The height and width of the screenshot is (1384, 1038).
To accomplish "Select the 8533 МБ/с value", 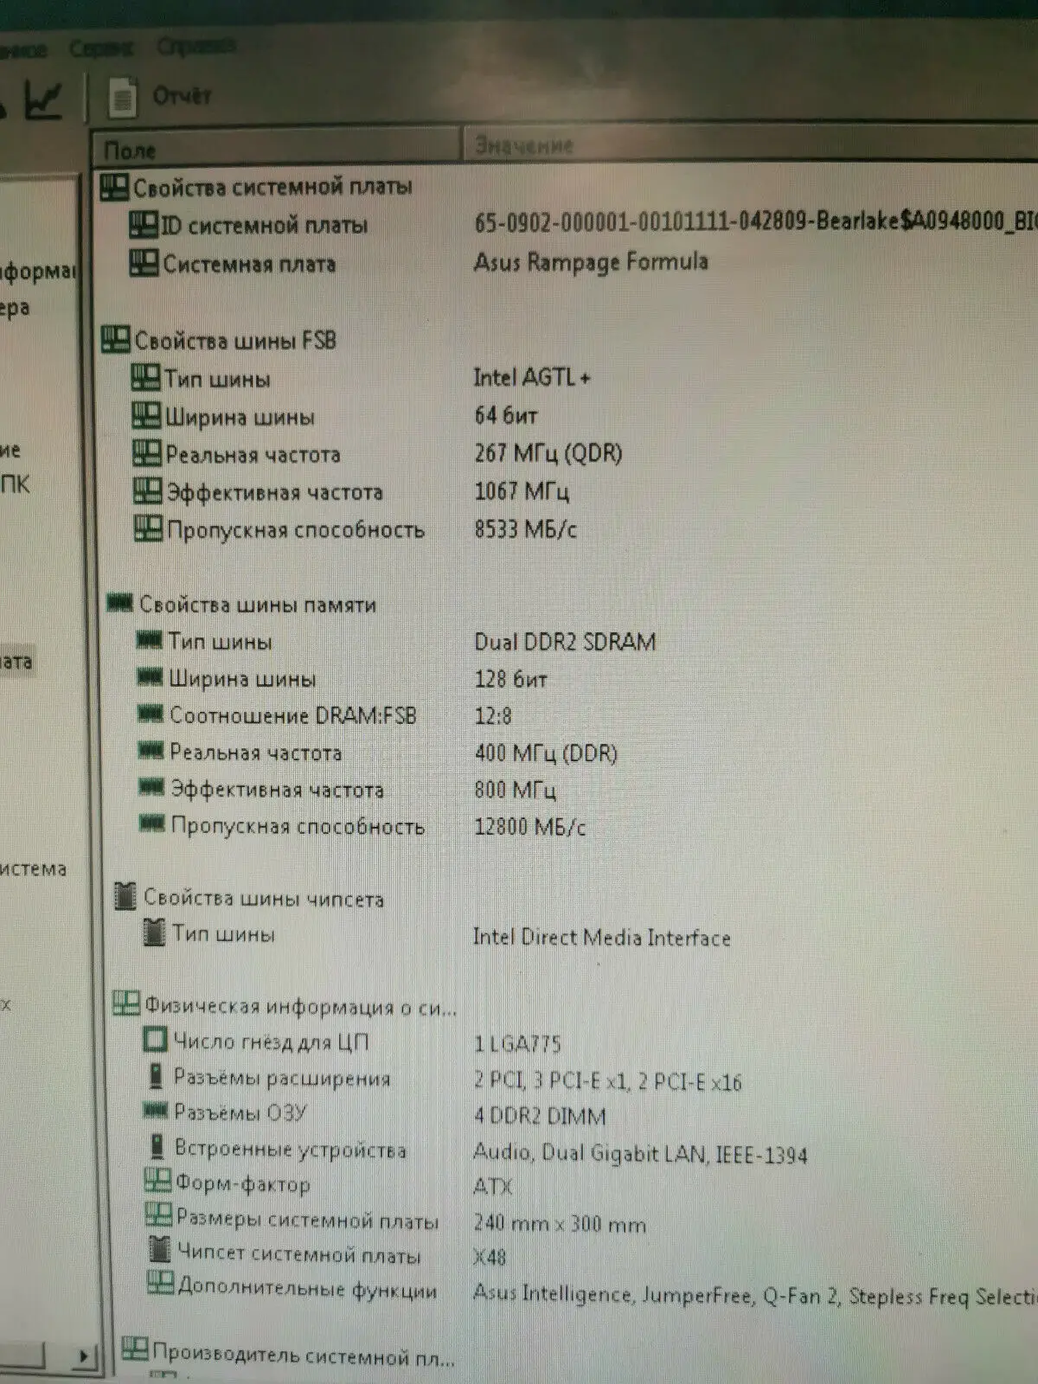I will click(525, 529).
